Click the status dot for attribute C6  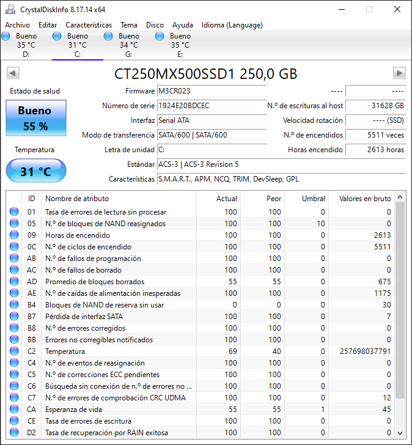coord(14,386)
